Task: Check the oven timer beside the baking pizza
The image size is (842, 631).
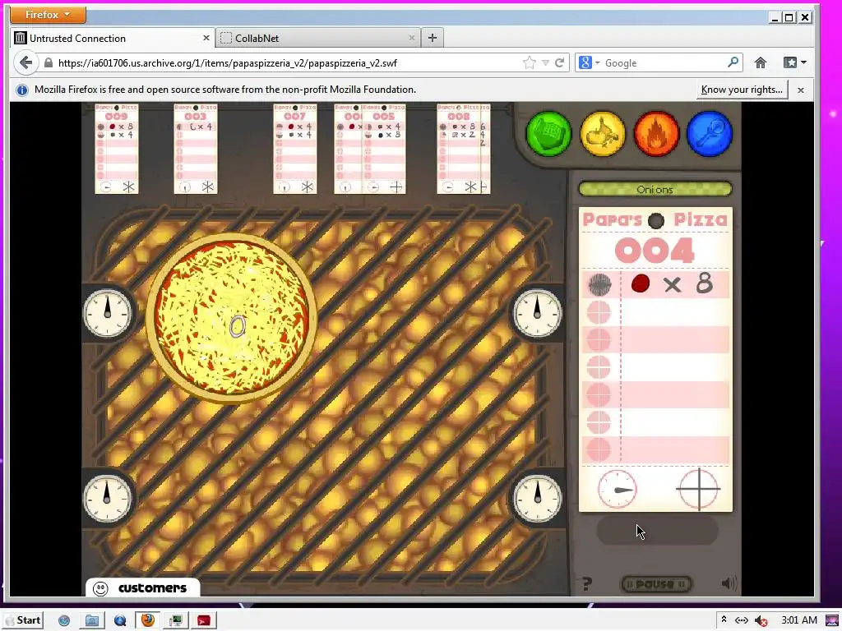Action: pos(108,313)
